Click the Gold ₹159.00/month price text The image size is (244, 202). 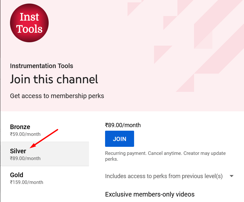click(26, 182)
